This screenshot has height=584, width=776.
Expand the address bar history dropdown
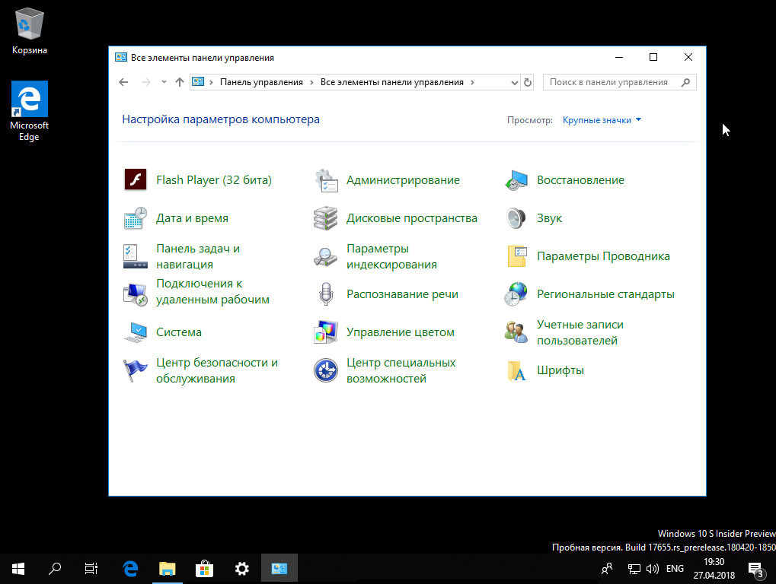(514, 83)
